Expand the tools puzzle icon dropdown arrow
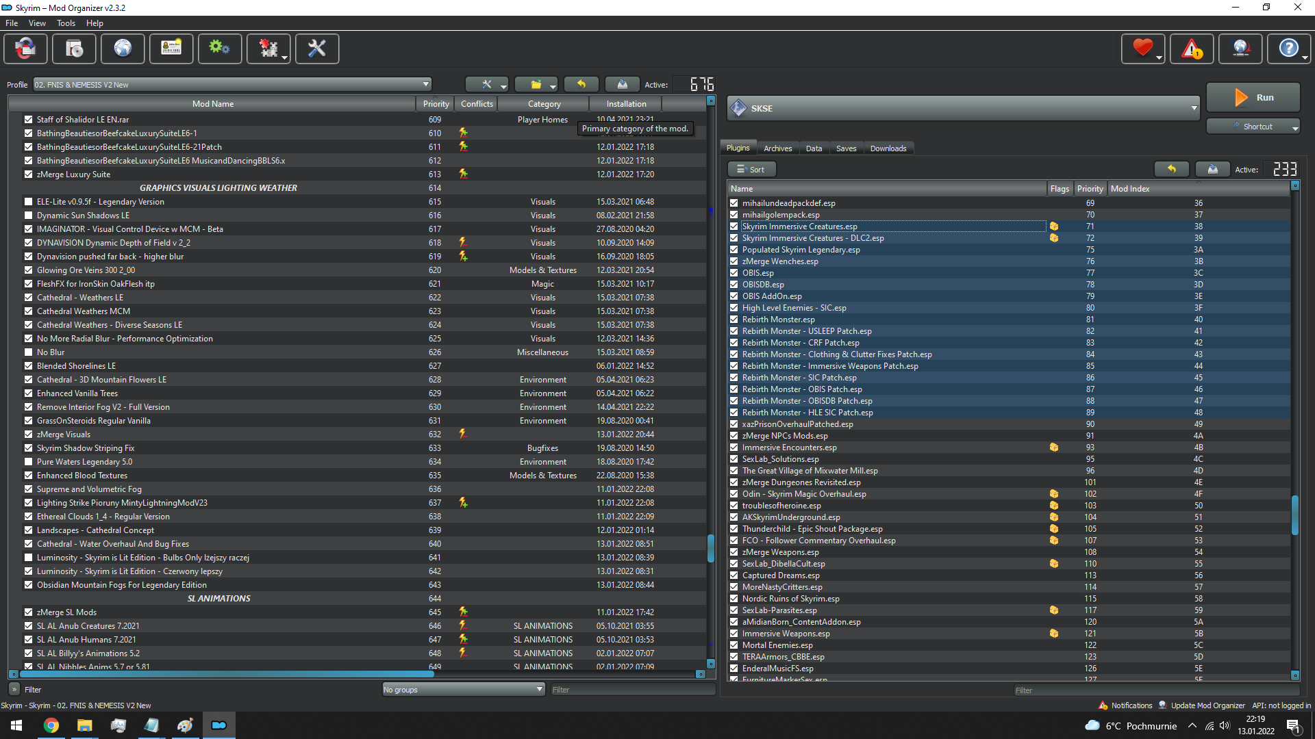Image resolution: width=1315 pixels, height=739 pixels. click(x=285, y=57)
